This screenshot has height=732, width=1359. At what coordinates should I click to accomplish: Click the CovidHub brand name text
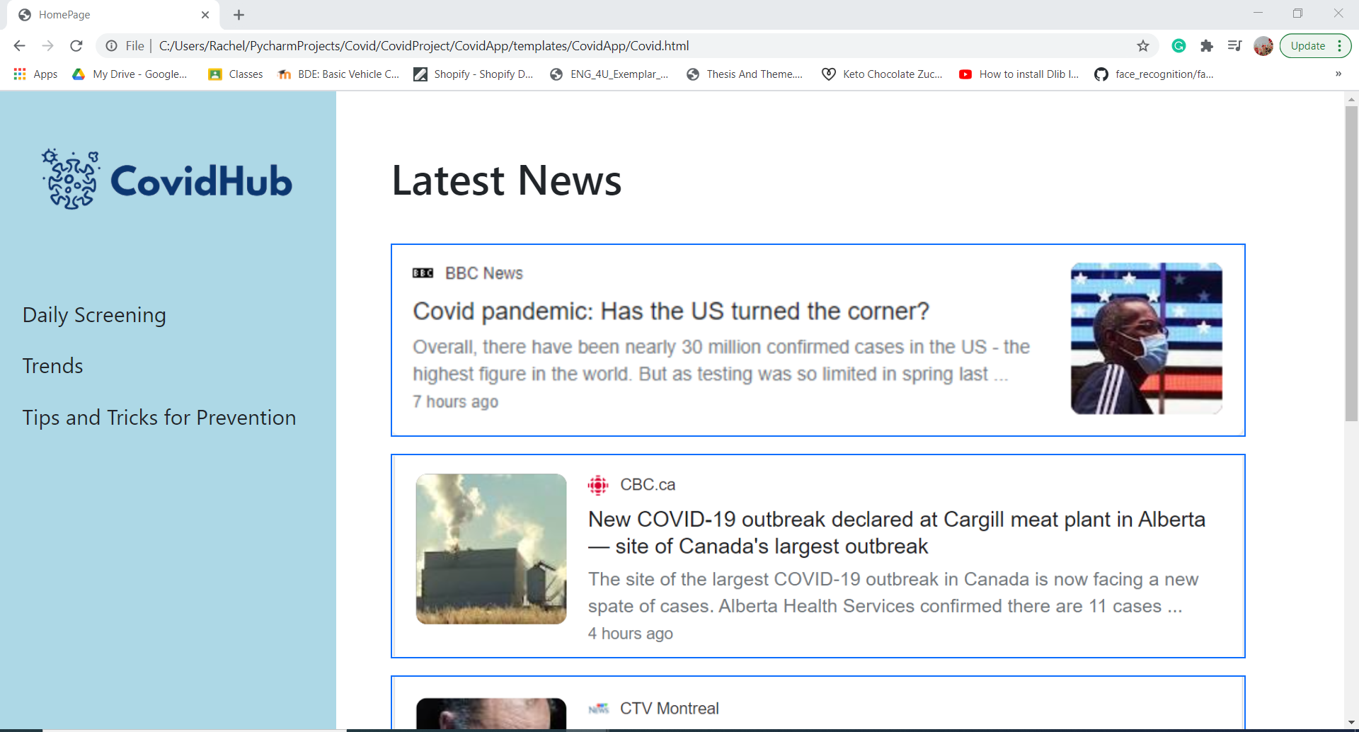201,181
